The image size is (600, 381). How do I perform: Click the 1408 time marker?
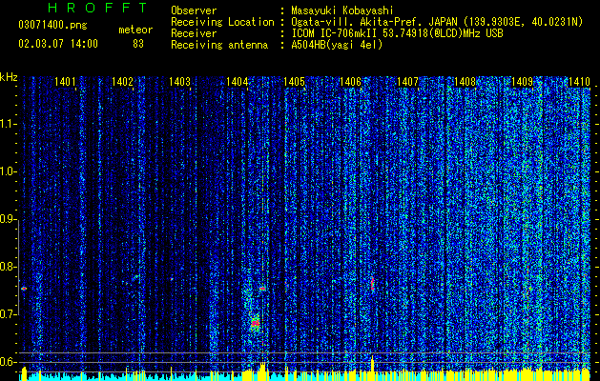click(465, 81)
